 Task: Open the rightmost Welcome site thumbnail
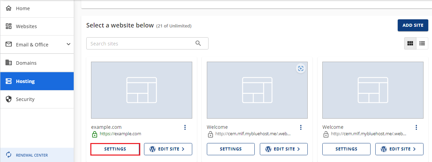pyautogui.click(x=373, y=90)
